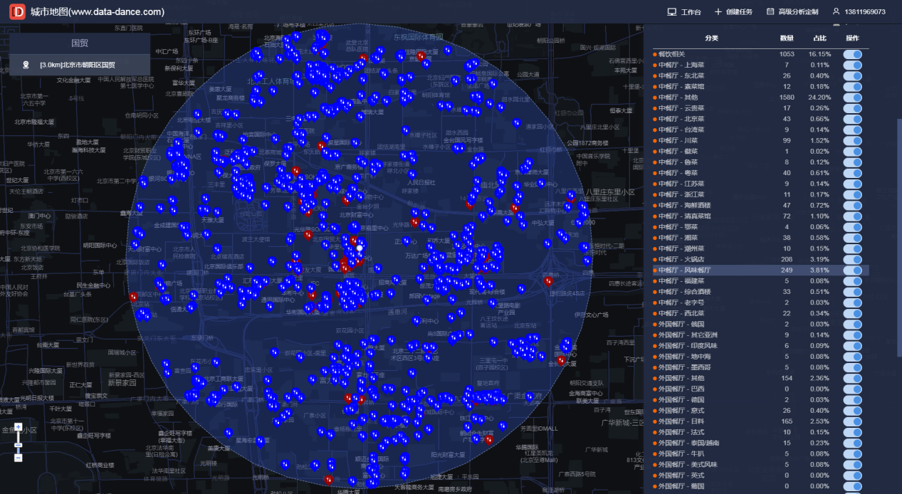Open the 工作台 menu item

click(x=691, y=12)
